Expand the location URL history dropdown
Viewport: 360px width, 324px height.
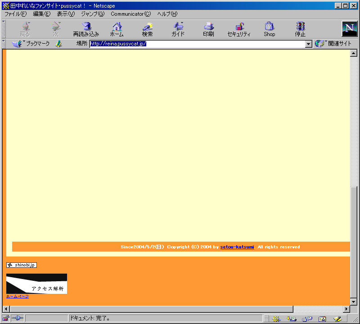click(309, 44)
